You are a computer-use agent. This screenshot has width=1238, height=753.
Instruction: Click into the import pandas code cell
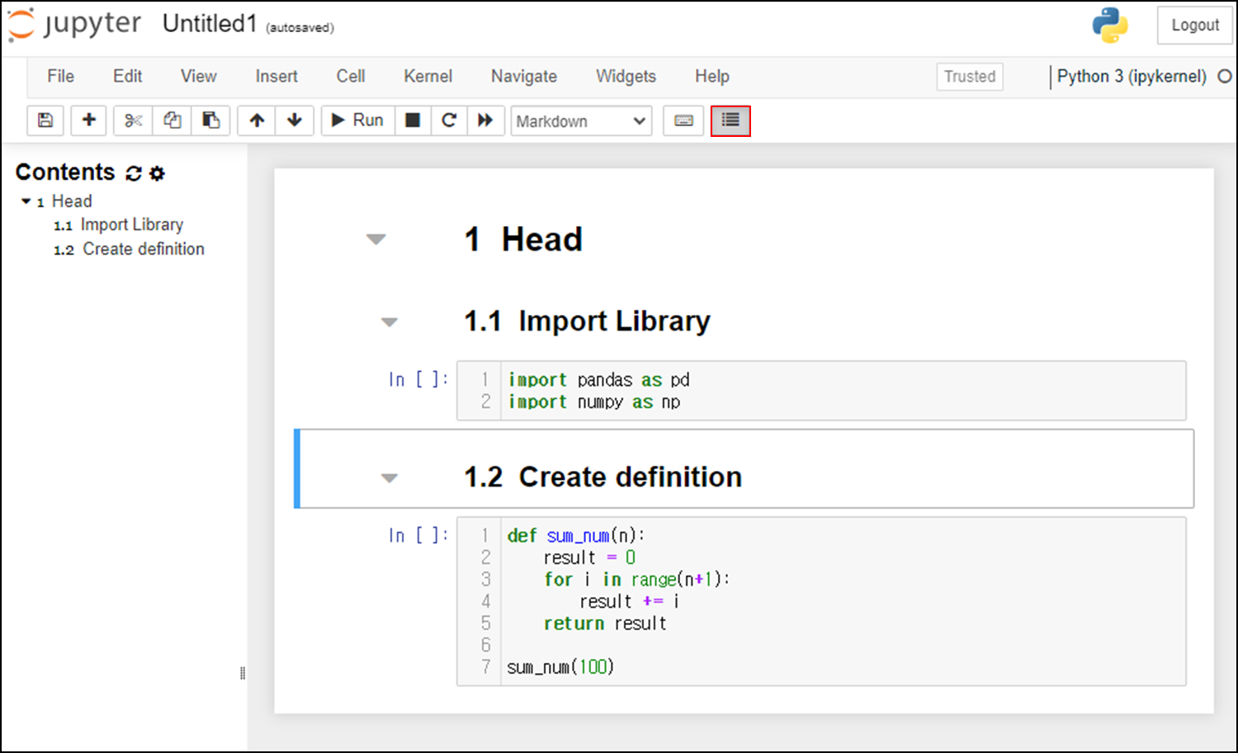click(x=843, y=391)
